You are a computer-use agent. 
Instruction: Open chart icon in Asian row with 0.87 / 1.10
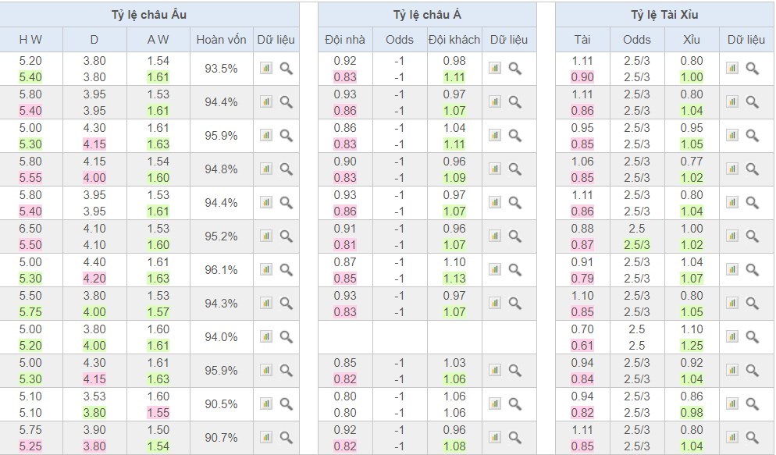[x=495, y=269]
